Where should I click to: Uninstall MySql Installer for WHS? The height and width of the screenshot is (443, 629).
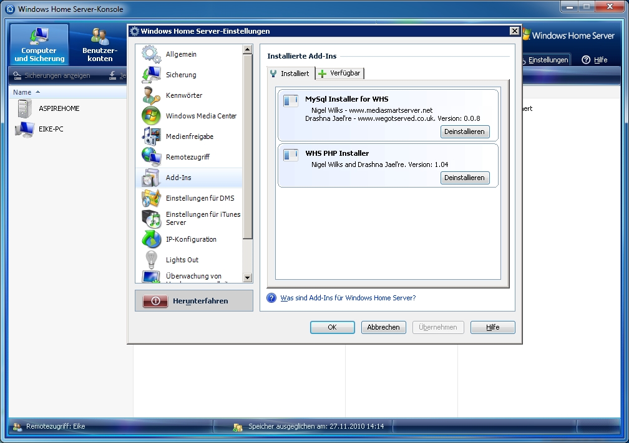[465, 132]
